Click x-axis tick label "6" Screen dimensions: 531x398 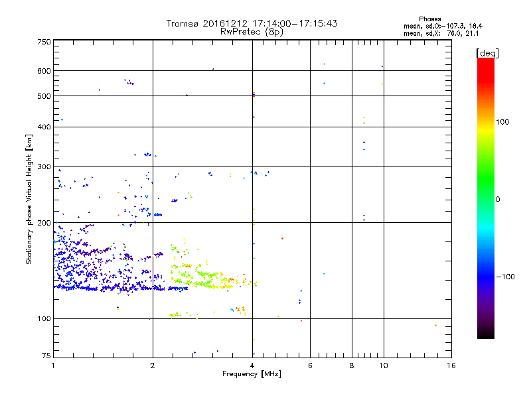(310, 365)
